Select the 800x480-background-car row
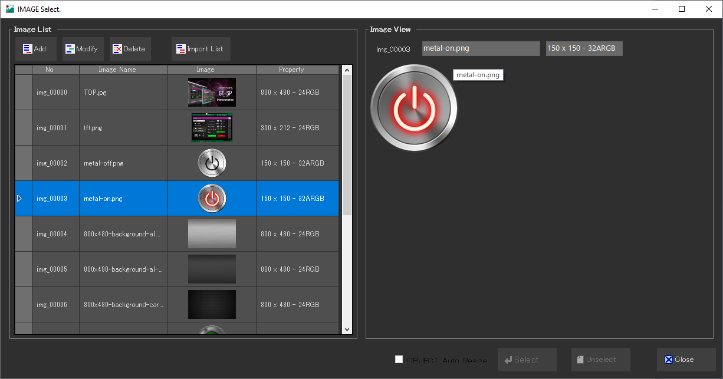The height and width of the screenshot is (379, 723). pos(123,305)
